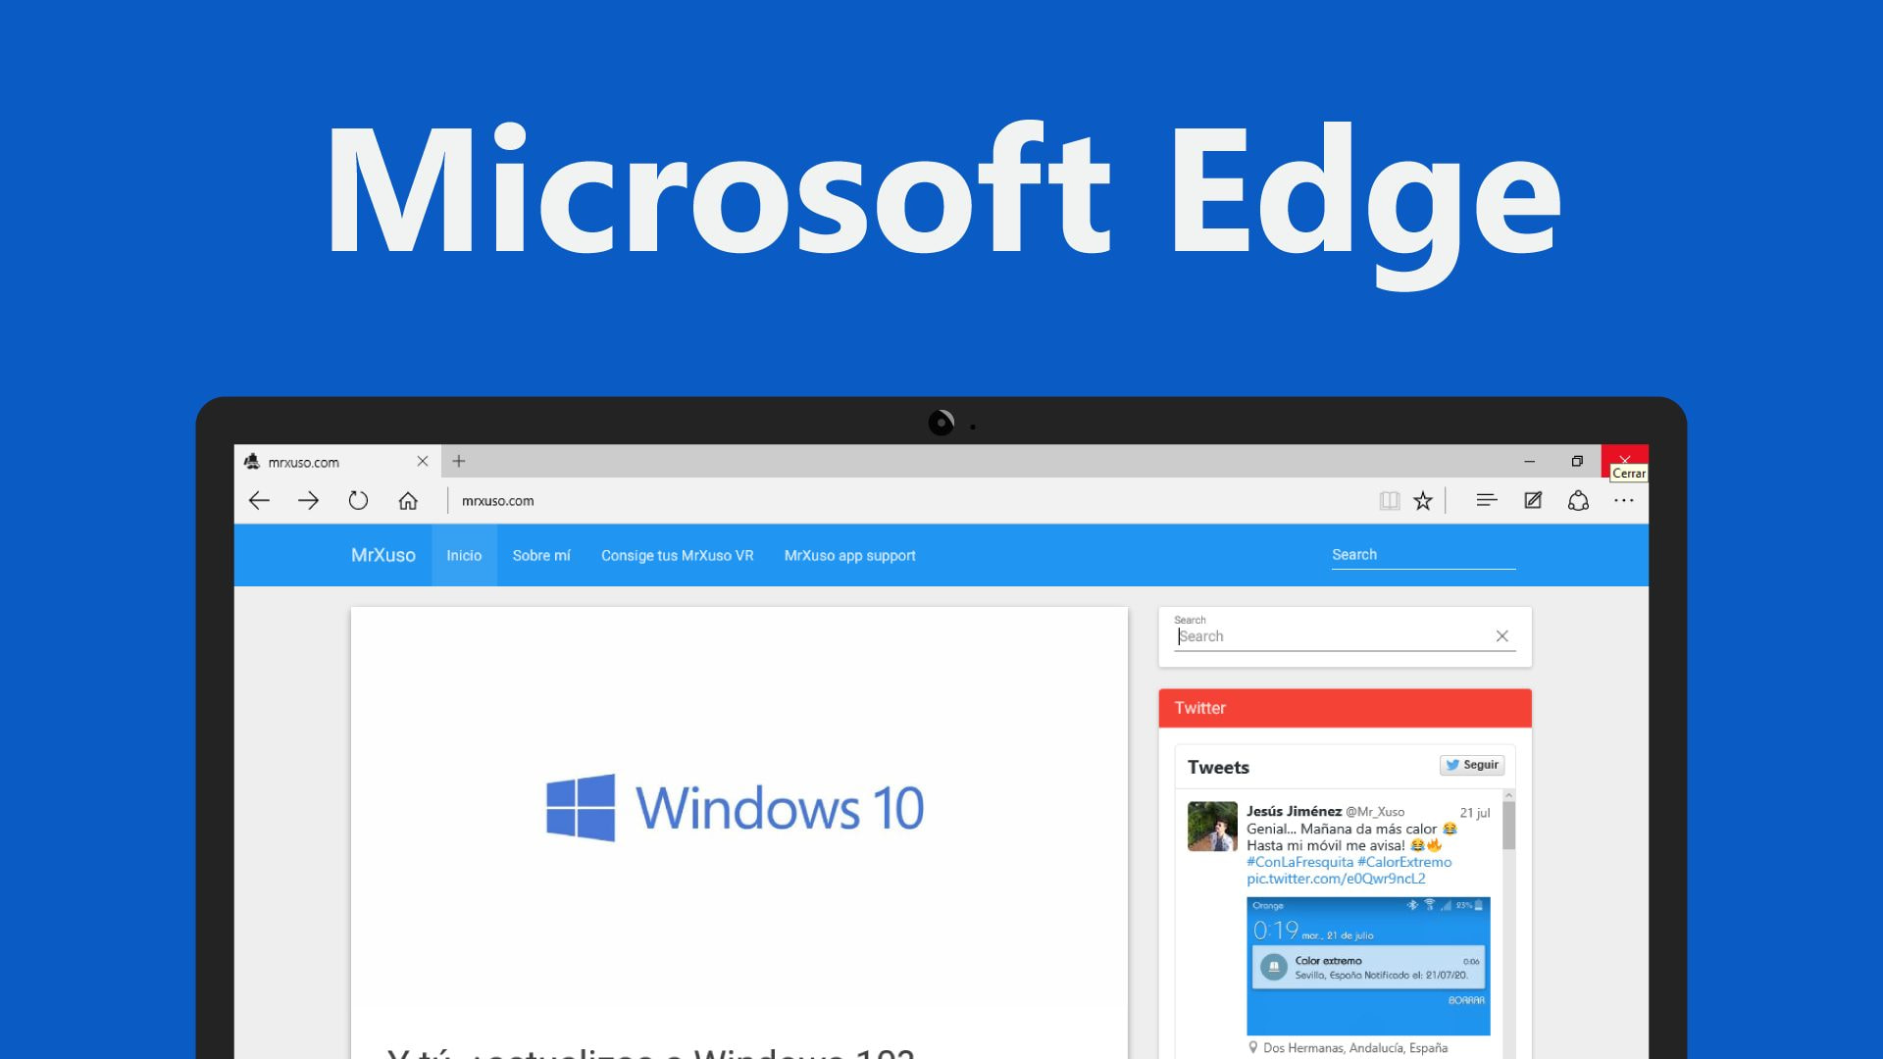The width and height of the screenshot is (1883, 1059).
Task: Minimize the Edge browser window
Action: coord(1529,461)
